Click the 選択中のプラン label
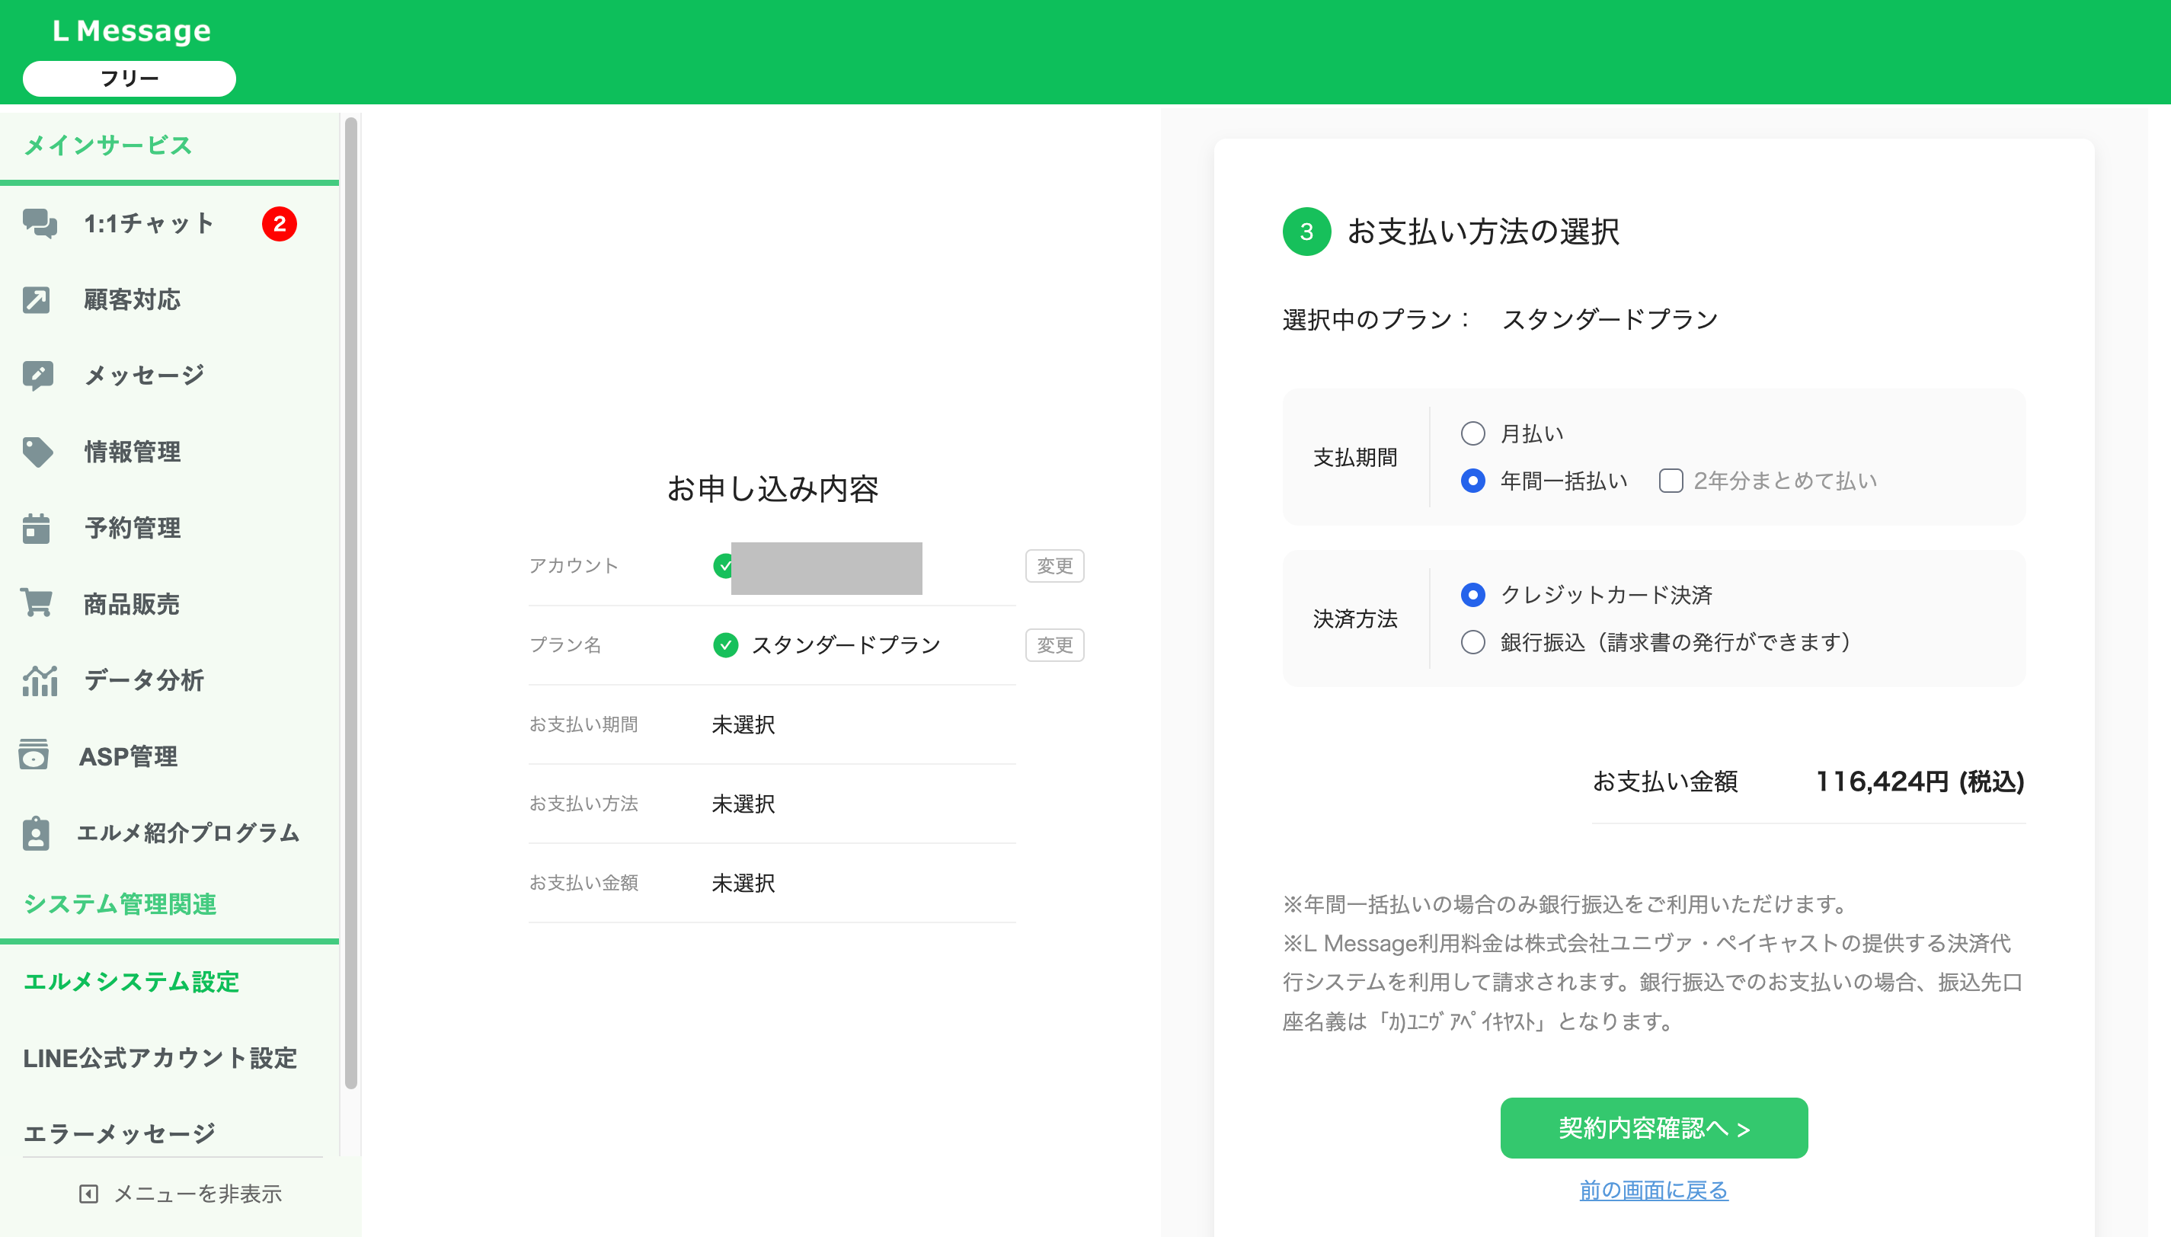Screen dimensions: 2171x1237 1375,319
